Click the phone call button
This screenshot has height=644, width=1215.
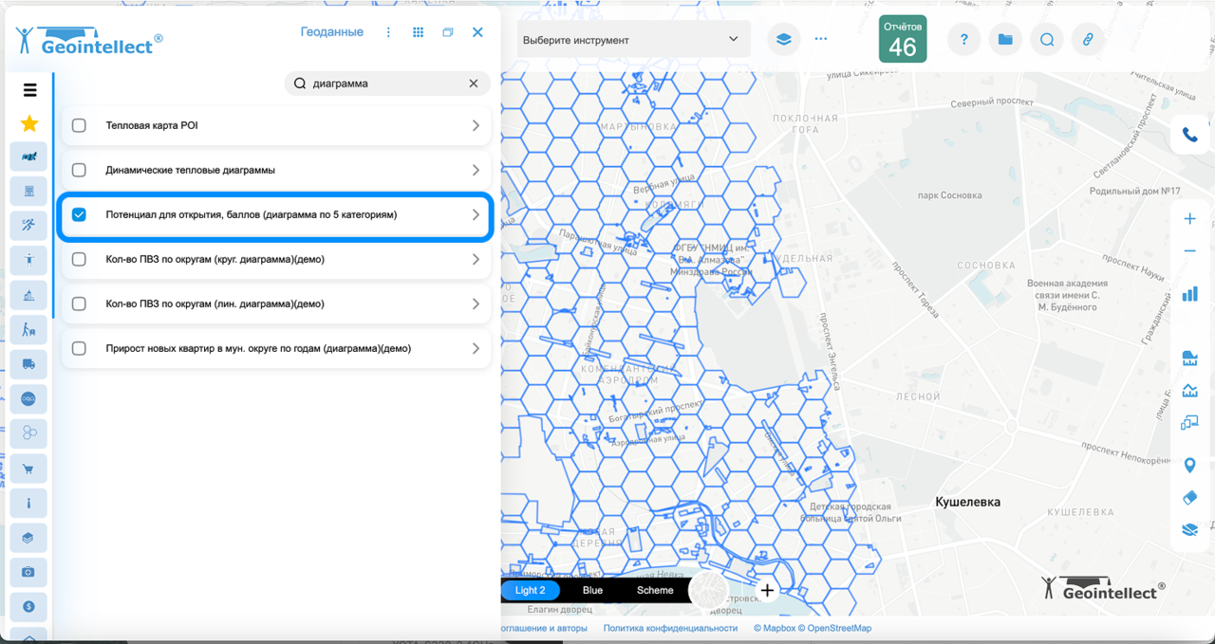point(1189,135)
